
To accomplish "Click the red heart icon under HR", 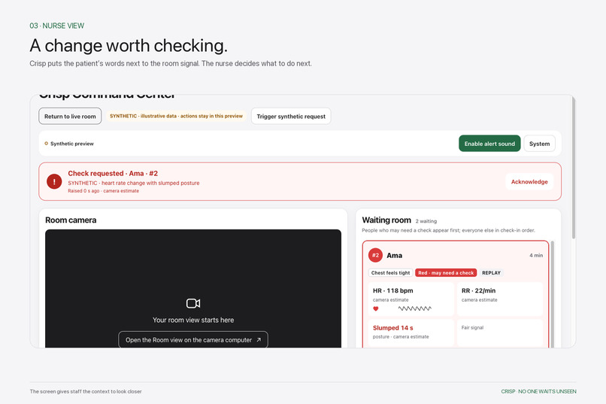I will [x=376, y=308].
